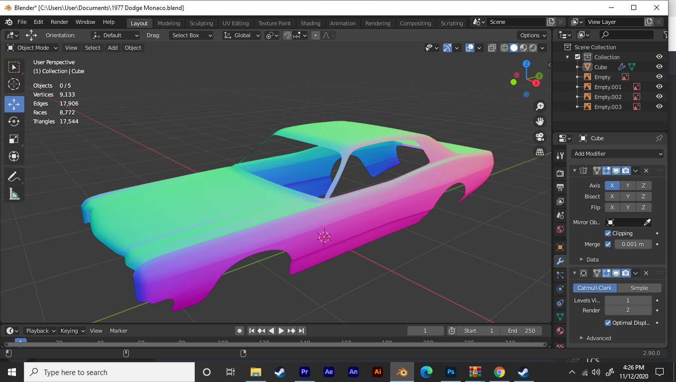Activate the 3D Cursor tool
Image resolution: width=676 pixels, height=382 pixels.
tap(14, 84)
